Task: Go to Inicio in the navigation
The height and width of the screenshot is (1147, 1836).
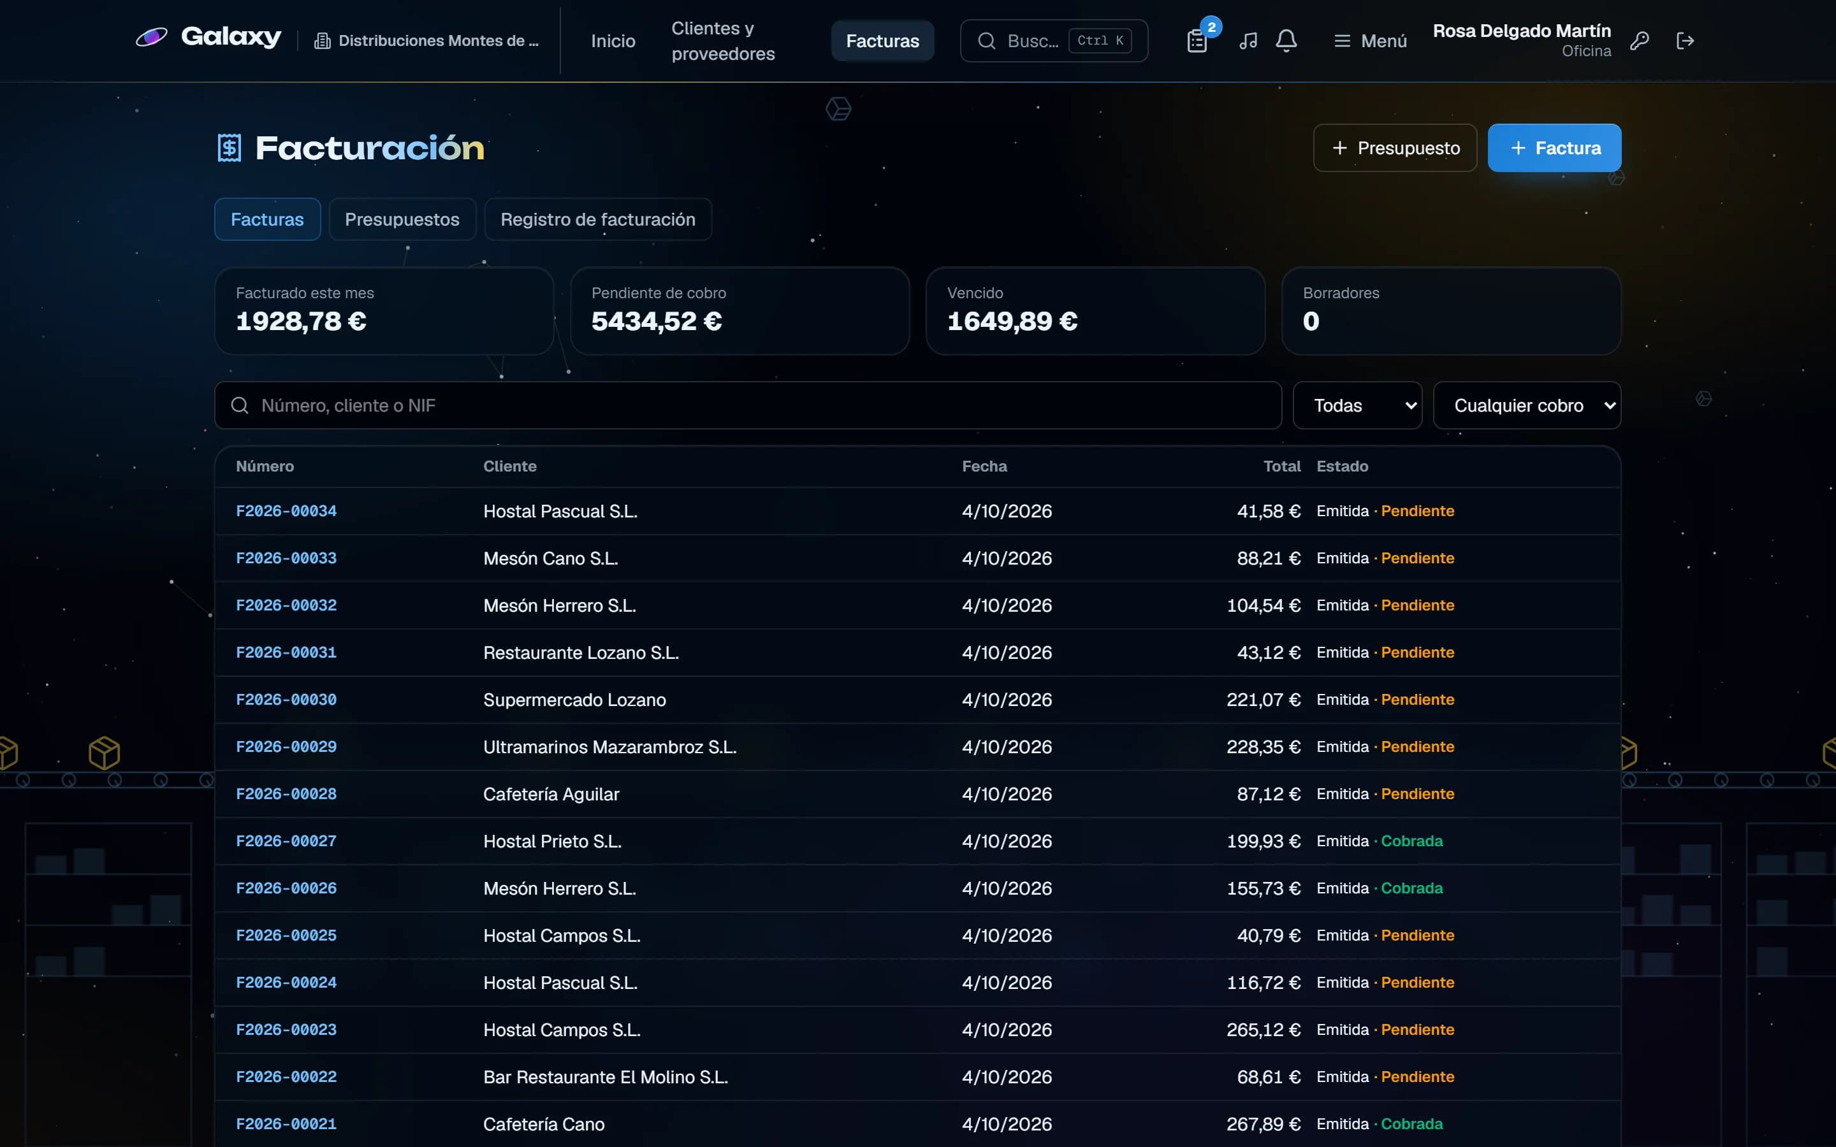Action: pos(613,41)
